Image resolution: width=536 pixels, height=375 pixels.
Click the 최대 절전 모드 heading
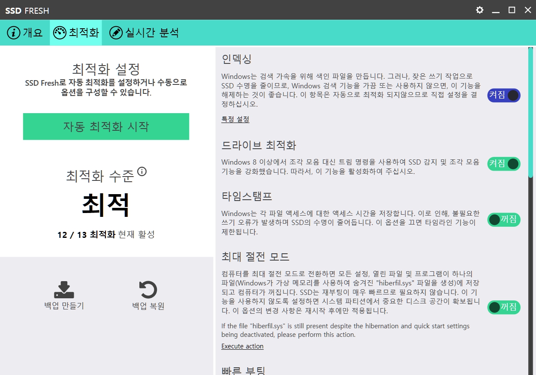(x=256, y=257)
